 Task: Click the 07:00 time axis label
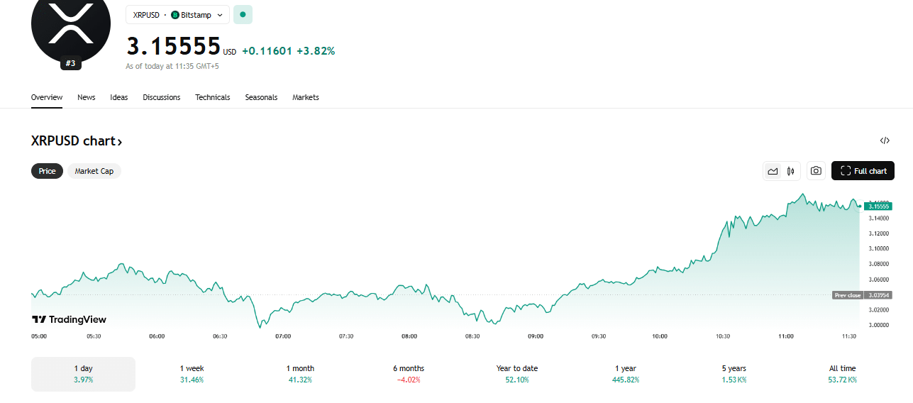pyautogui.click(x=283, y=336)
